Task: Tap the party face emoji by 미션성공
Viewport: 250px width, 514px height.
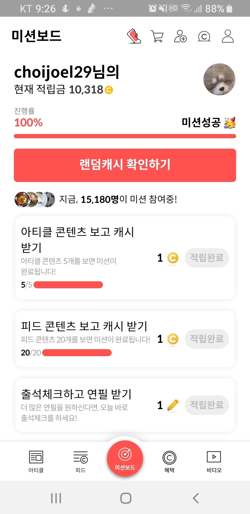Action: coord(230,123)
